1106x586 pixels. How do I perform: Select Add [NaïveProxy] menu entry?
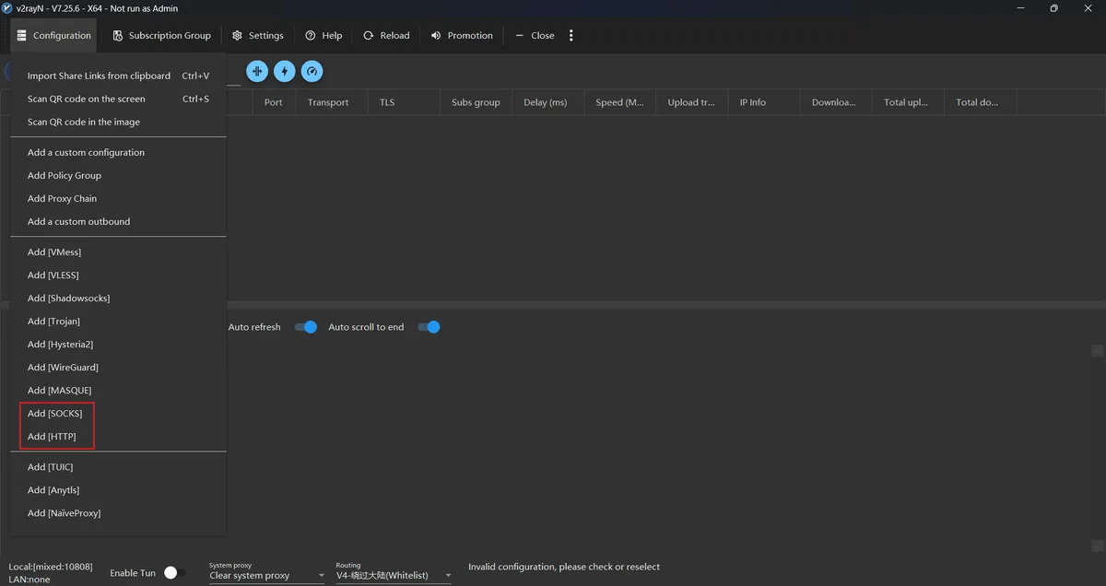[x=118, y=513]
